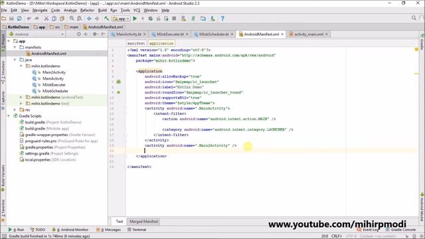
Task: Click the Open file toolbar icon
Action: pyautogui.click(x=4, y=19)
